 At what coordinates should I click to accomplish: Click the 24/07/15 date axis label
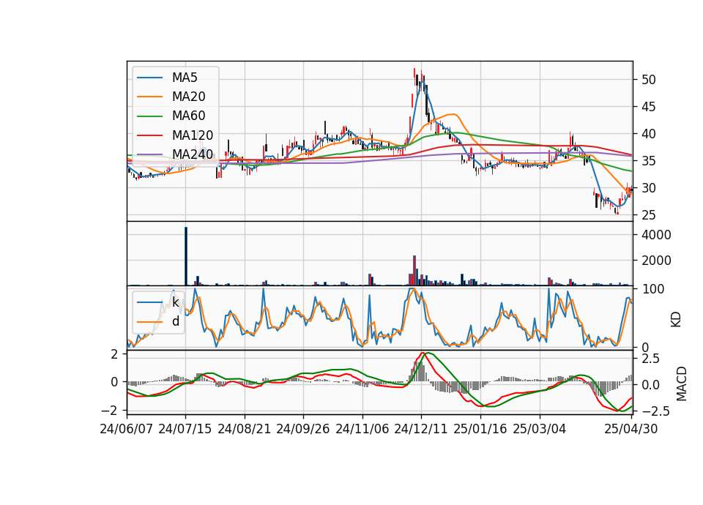pos(185,430)
